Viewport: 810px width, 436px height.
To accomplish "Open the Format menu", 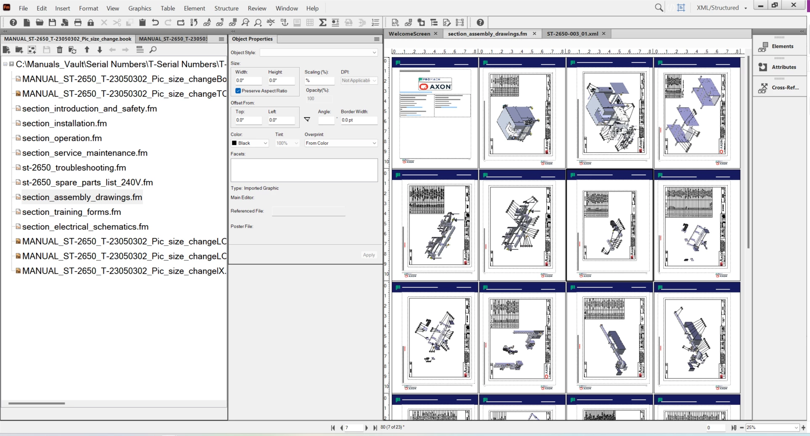I will click(88, 8).
